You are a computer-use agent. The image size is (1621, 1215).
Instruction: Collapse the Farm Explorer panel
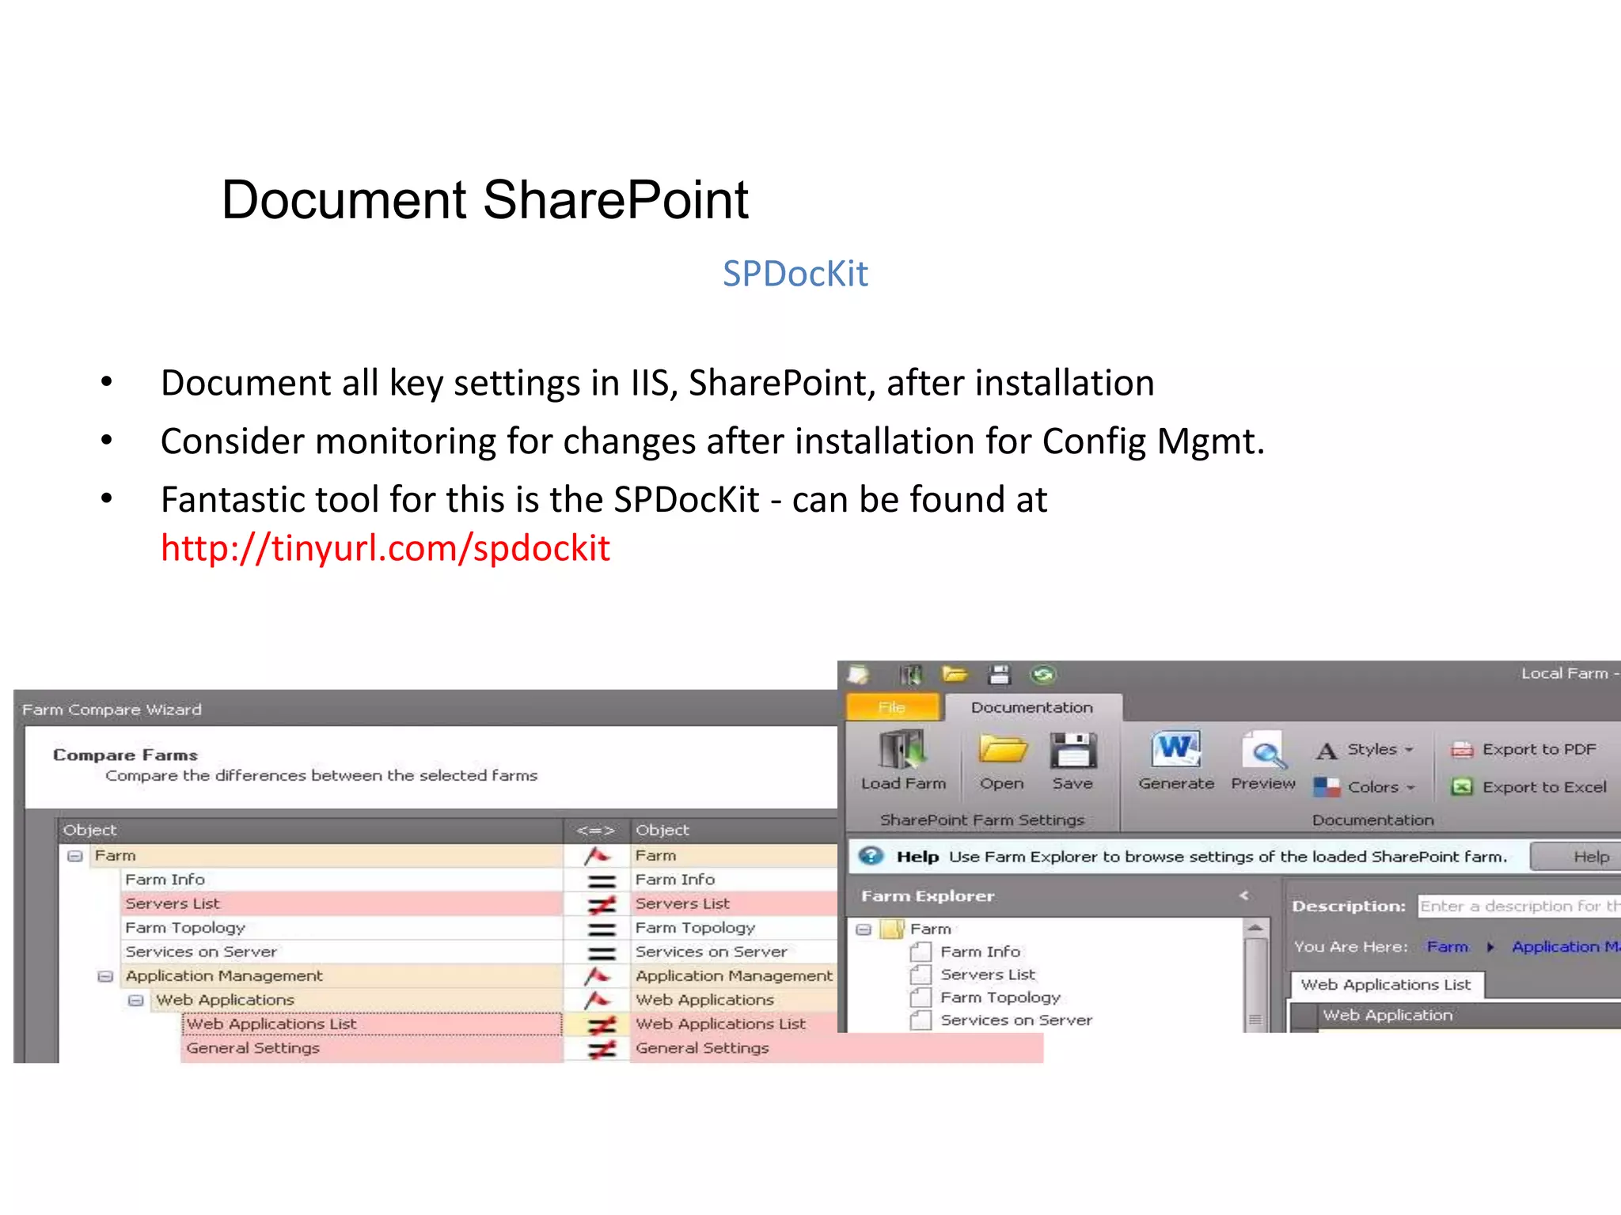(1244, 895)
